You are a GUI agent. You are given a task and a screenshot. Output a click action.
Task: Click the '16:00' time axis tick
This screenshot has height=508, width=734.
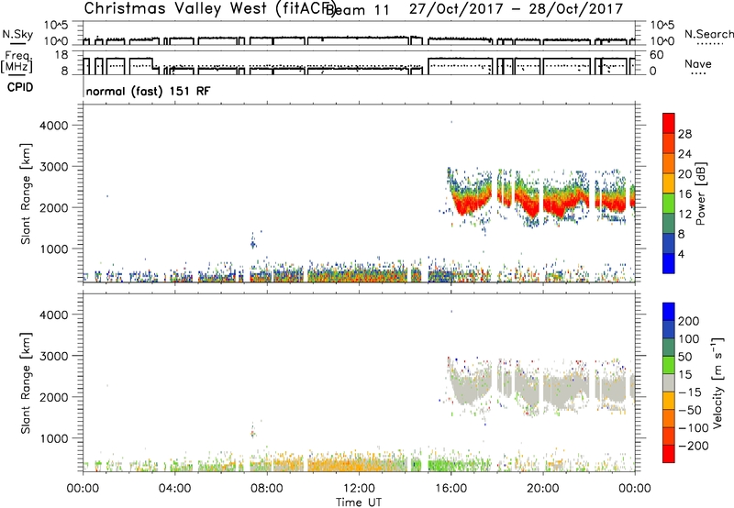(450, 489)
